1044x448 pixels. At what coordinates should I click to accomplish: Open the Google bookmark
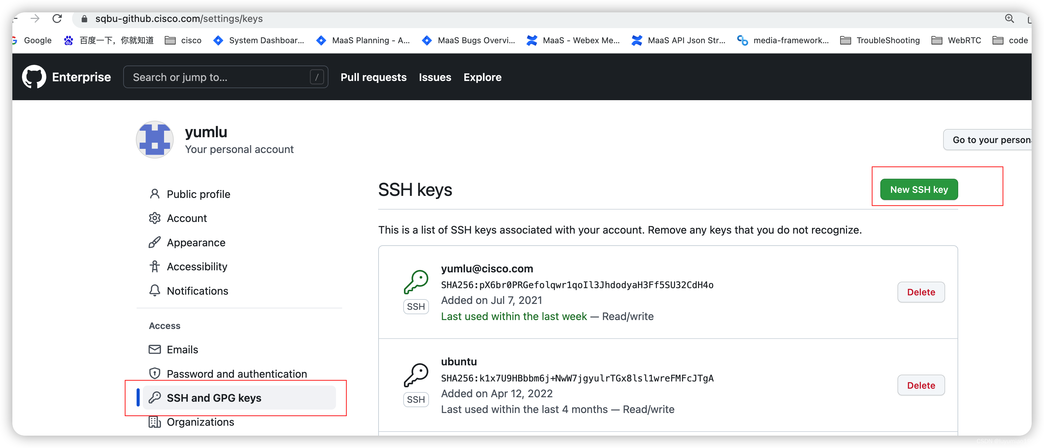click(32, 40)
